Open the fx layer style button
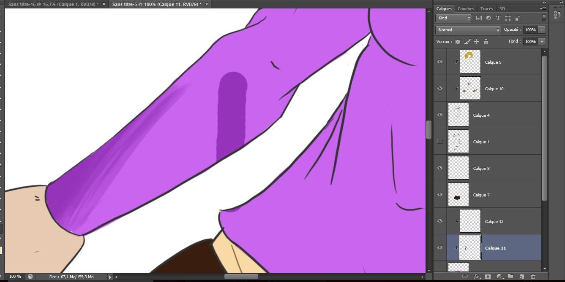The width and height of the screenshot is (565, 282). pyautogui.click(x=476, y=277)
